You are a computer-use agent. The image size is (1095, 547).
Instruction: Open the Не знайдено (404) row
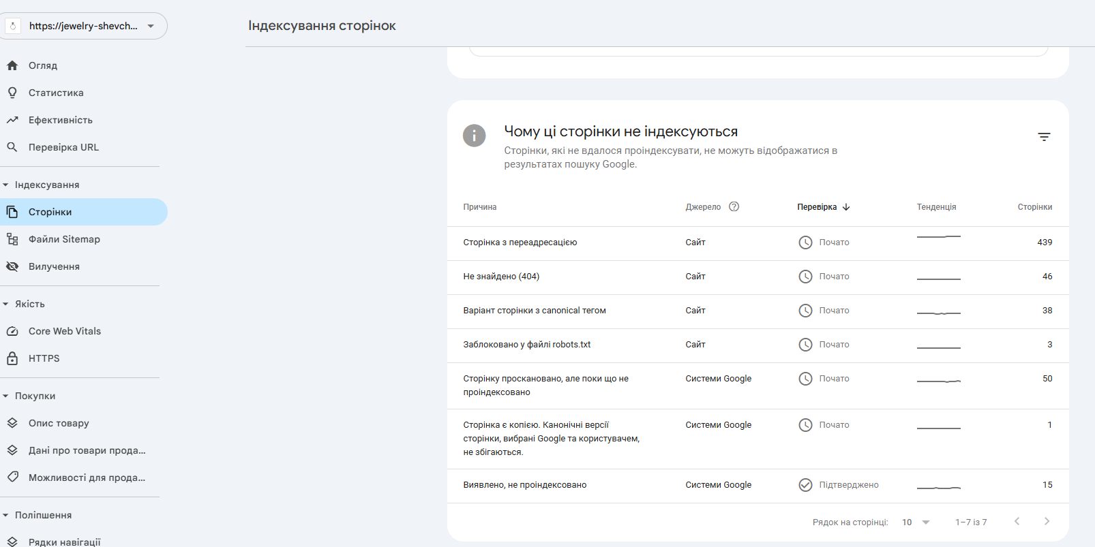click(x=501, y=277)
